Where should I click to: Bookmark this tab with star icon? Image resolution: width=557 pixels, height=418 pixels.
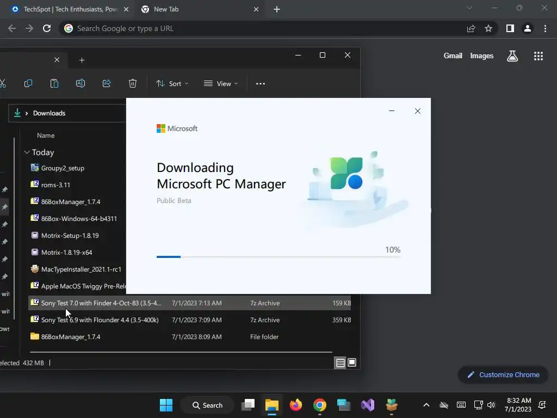point(488,28)
